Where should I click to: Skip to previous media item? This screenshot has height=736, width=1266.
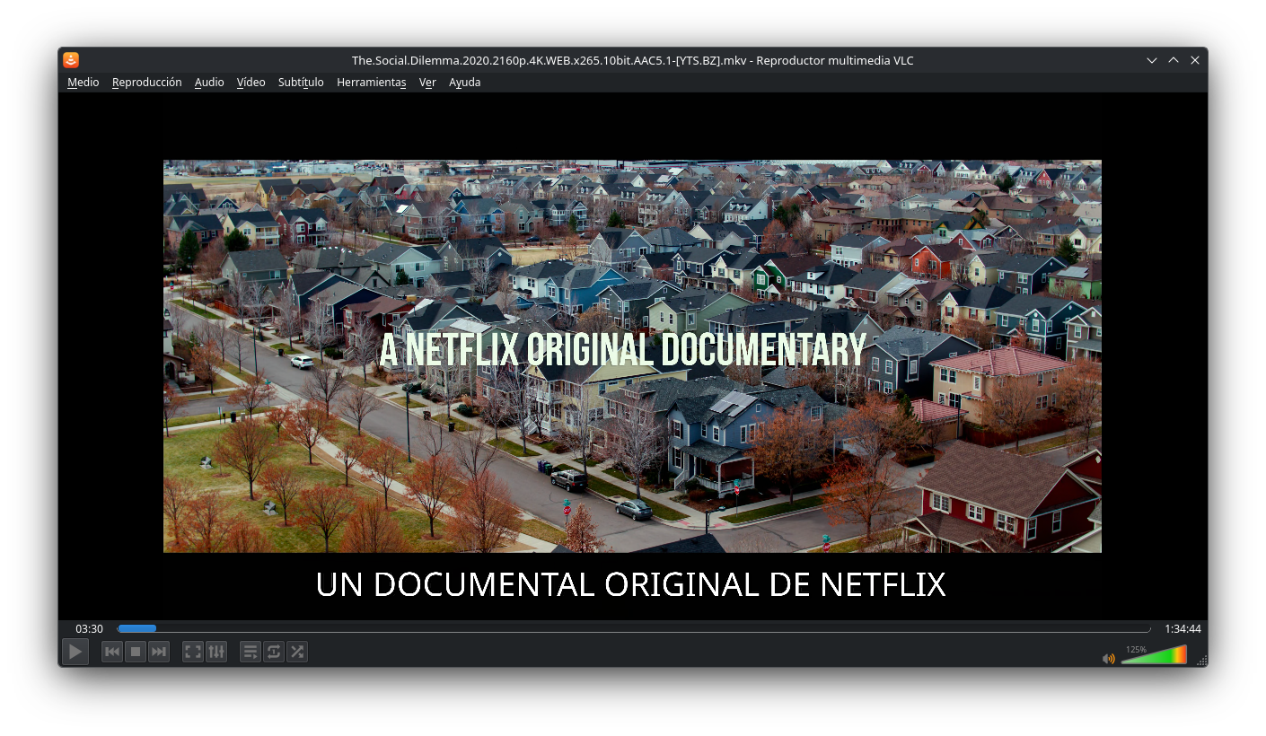(112, 652)
